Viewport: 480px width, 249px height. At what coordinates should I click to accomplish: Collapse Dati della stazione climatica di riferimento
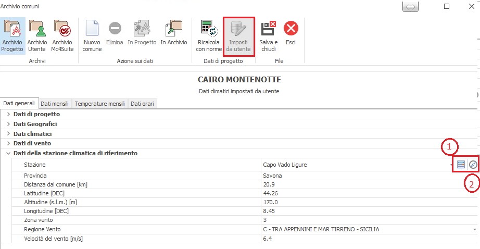point(8,153)
